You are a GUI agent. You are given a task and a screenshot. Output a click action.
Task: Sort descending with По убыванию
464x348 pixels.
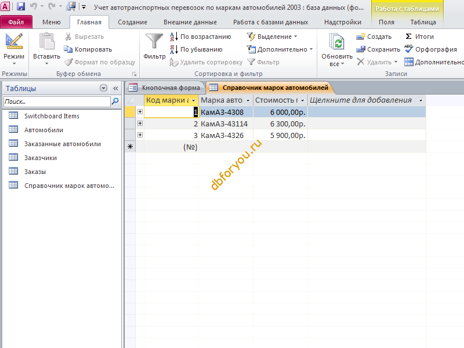[196, 49]
